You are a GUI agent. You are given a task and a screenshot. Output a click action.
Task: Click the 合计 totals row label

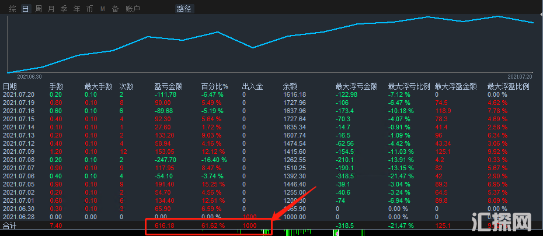10,226
